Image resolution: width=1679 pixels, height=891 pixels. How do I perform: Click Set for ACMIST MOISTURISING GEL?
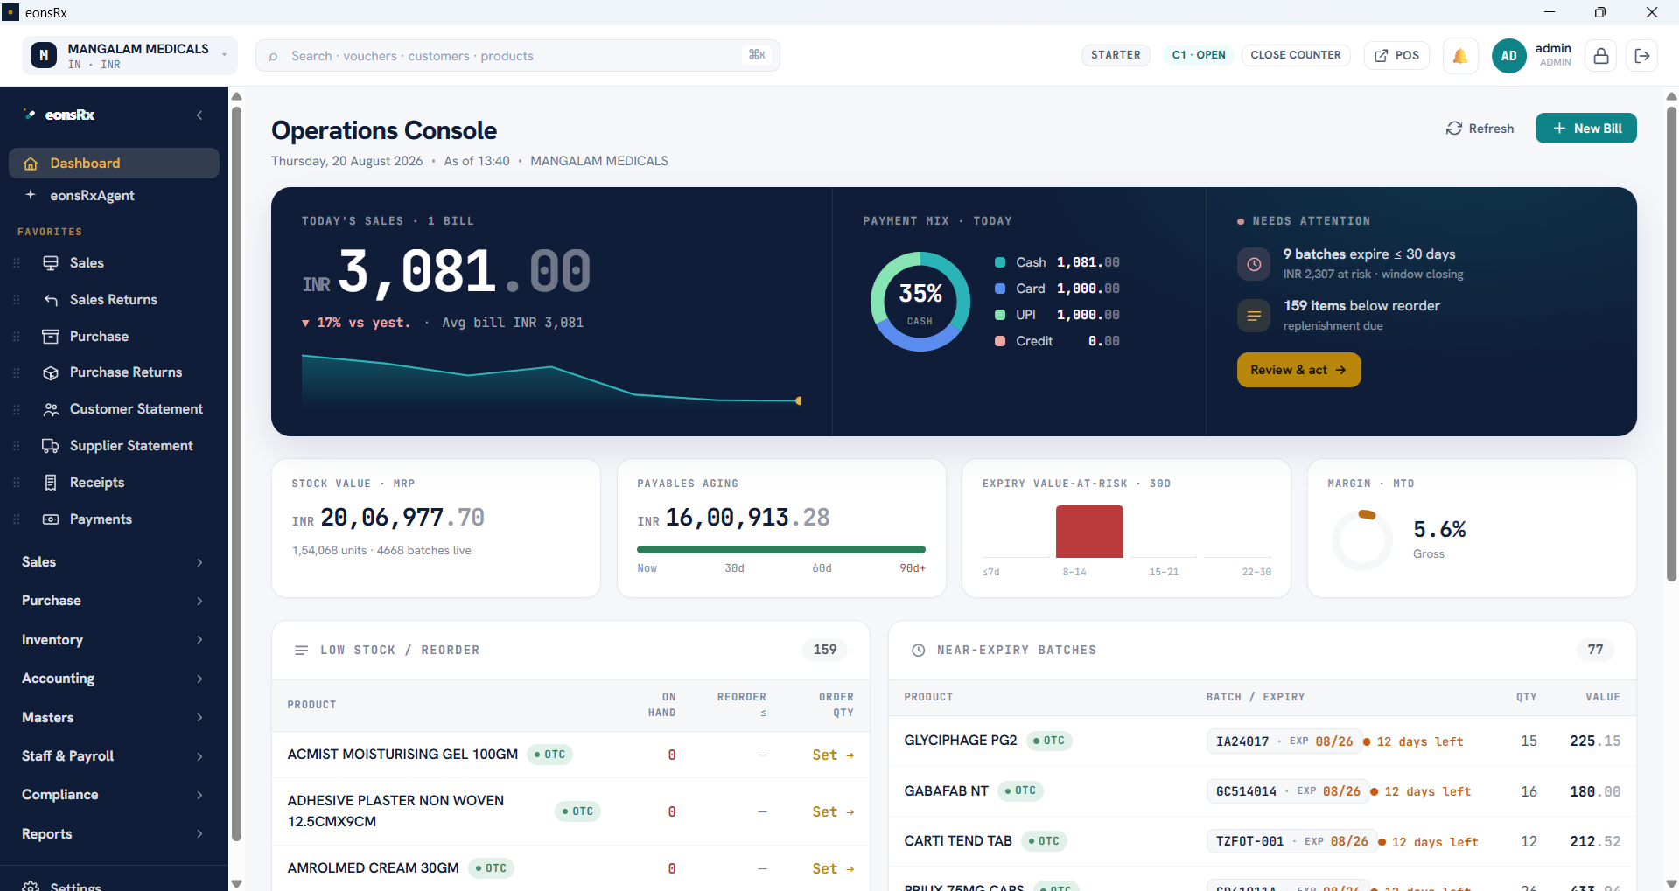pyautogui.click(x=833, y=755)
